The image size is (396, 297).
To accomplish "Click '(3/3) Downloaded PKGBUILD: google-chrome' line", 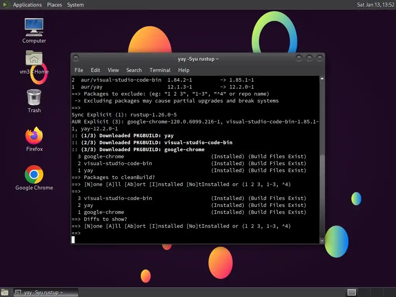I will [x=138, y=150].
